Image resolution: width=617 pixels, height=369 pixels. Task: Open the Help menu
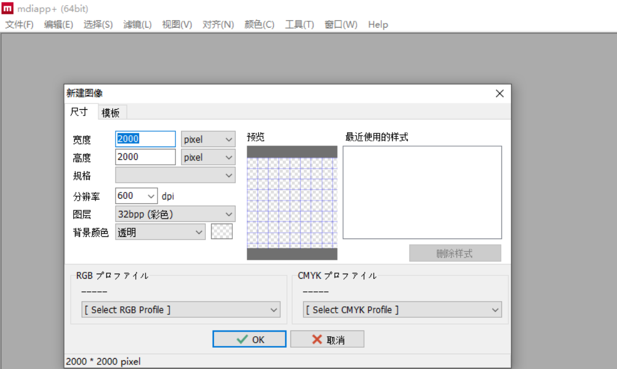click(378, 24)
